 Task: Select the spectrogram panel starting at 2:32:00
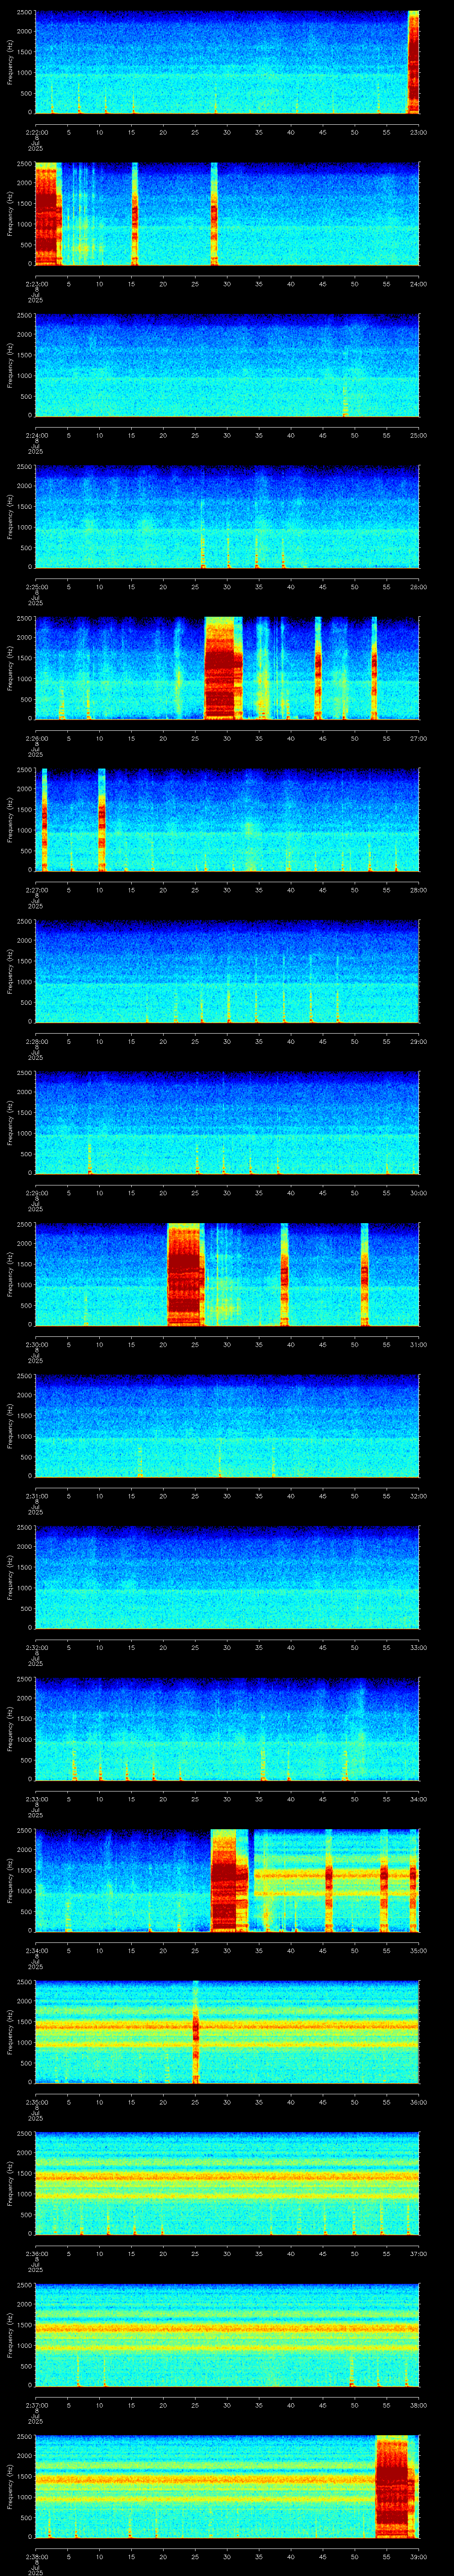(227, 1578)
